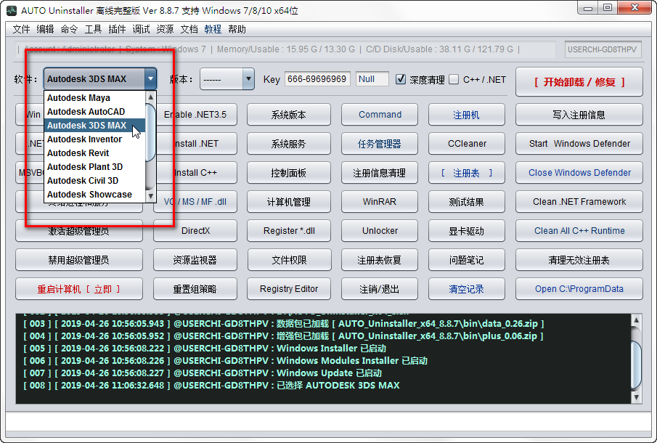Open the 编辑 menu
This screenshot has width=657, height=443.
coord(45,29)
